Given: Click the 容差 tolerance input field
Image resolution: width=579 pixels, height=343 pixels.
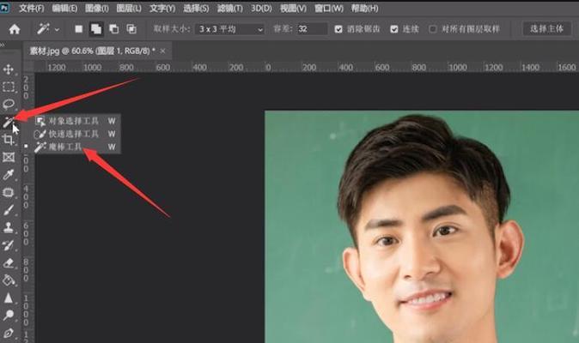Looking at the screenshot, I should pyautogui.click(x=312, y=29).
